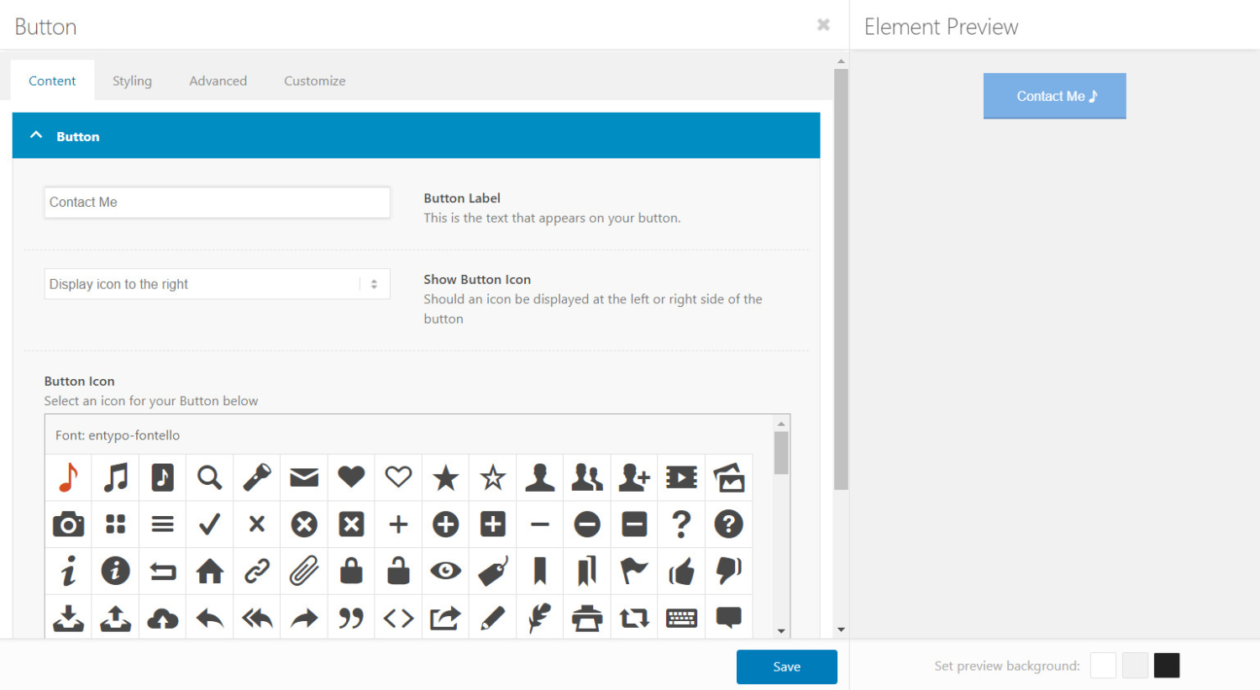Open the icon display position selector
This screenshot has width=1260, height=690.
pyautogui.click(x=217, y=283)
